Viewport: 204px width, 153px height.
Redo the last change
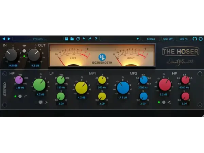tap(90, 39)
